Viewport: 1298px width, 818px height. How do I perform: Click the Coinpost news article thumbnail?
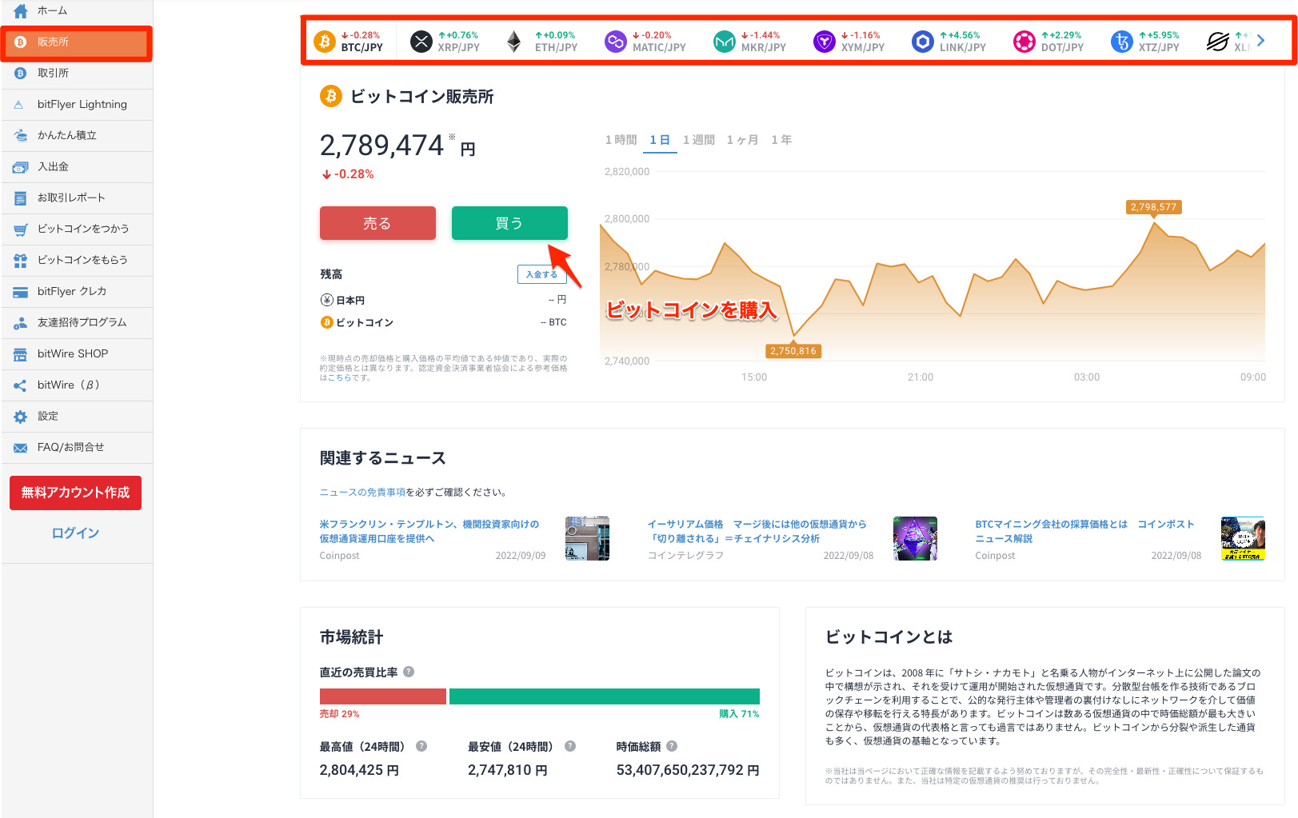[588, 538]
